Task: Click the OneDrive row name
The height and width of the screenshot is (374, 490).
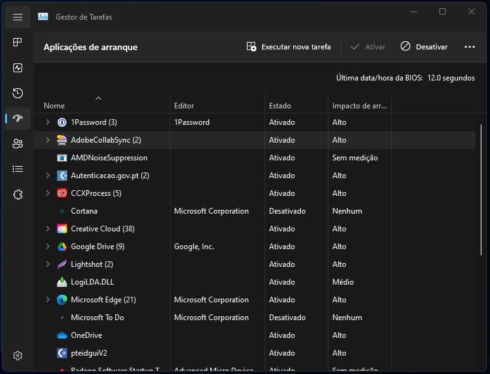Action: 87,335
